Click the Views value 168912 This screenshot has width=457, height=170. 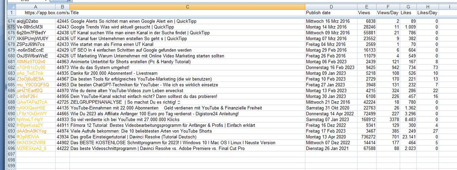point(368,119)
